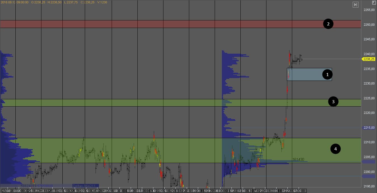This screenshot has height=193, width=377.
Task: Click the black circle marker labeled 4
Action: pyautogui.click(x=335, y=149)
